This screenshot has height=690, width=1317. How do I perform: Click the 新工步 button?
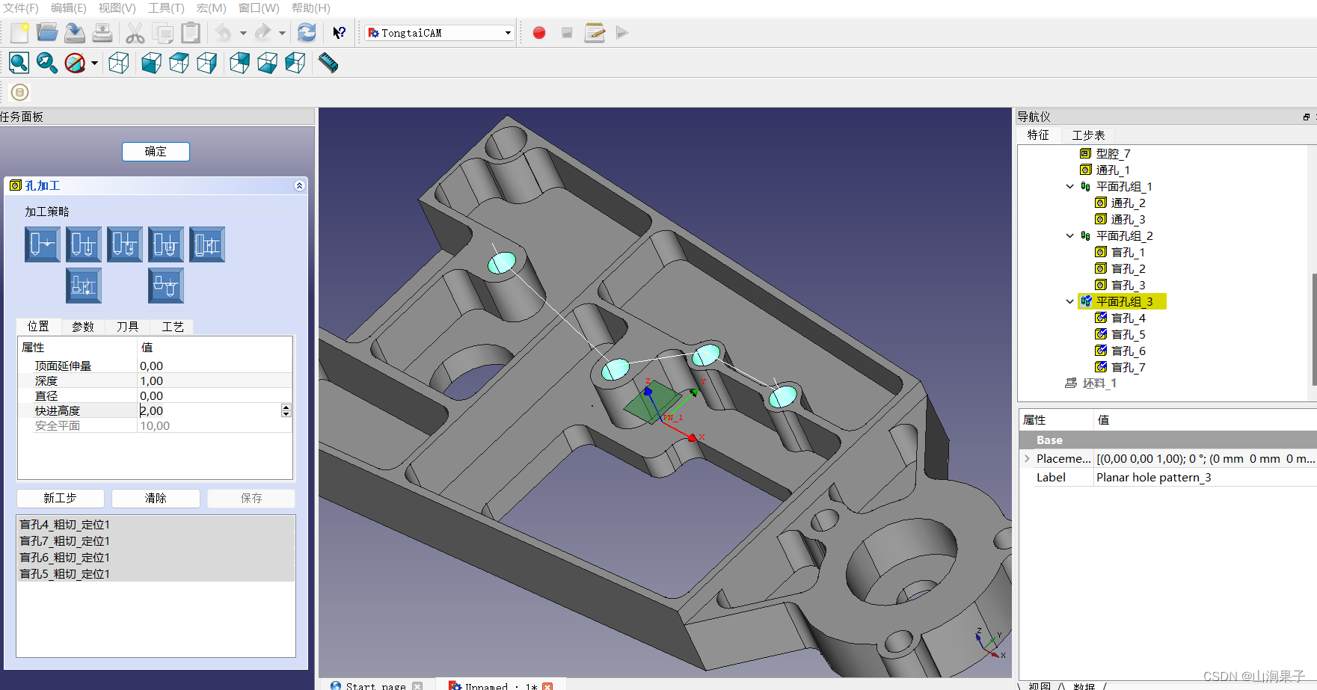tap(60, 499)
